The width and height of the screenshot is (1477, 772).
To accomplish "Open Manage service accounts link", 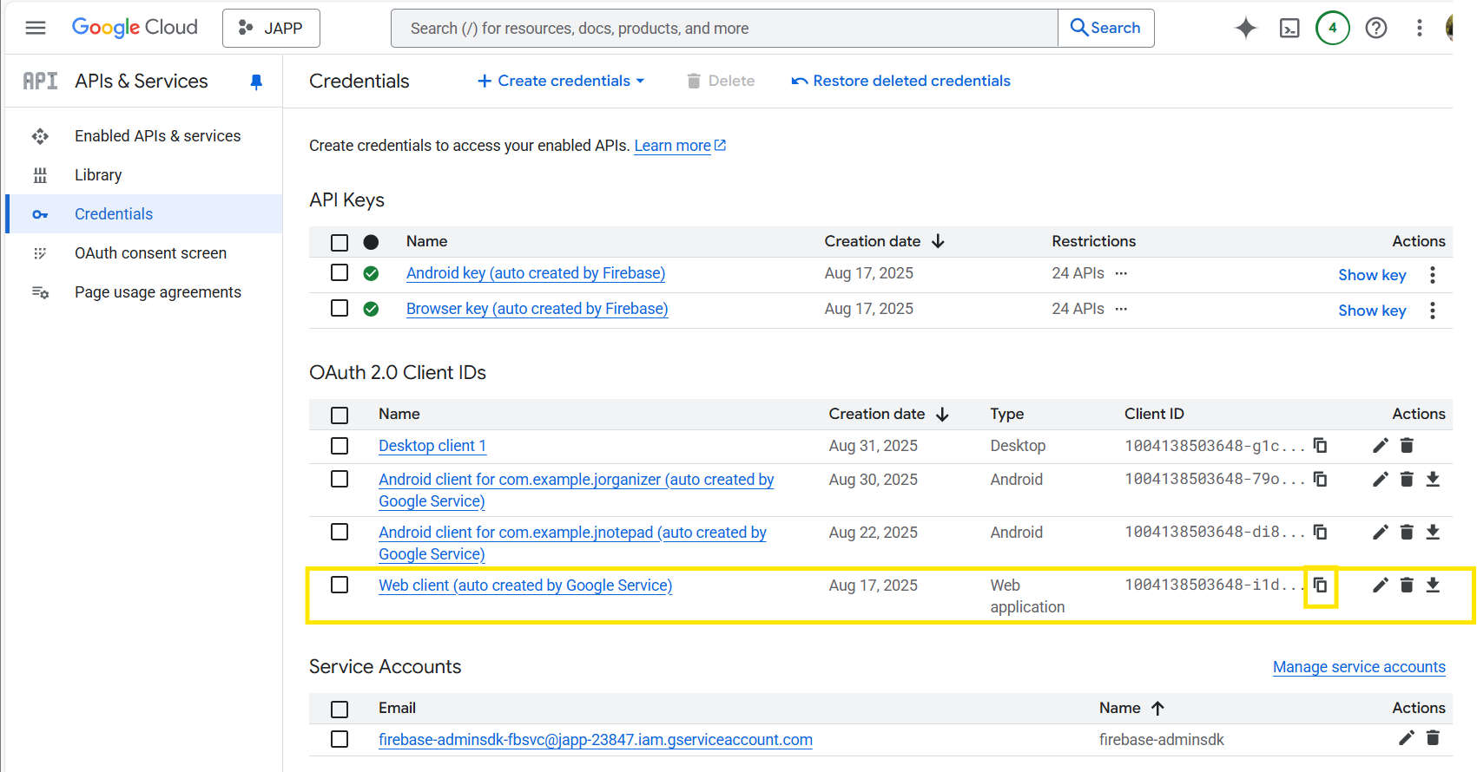I will point(1359,667).
